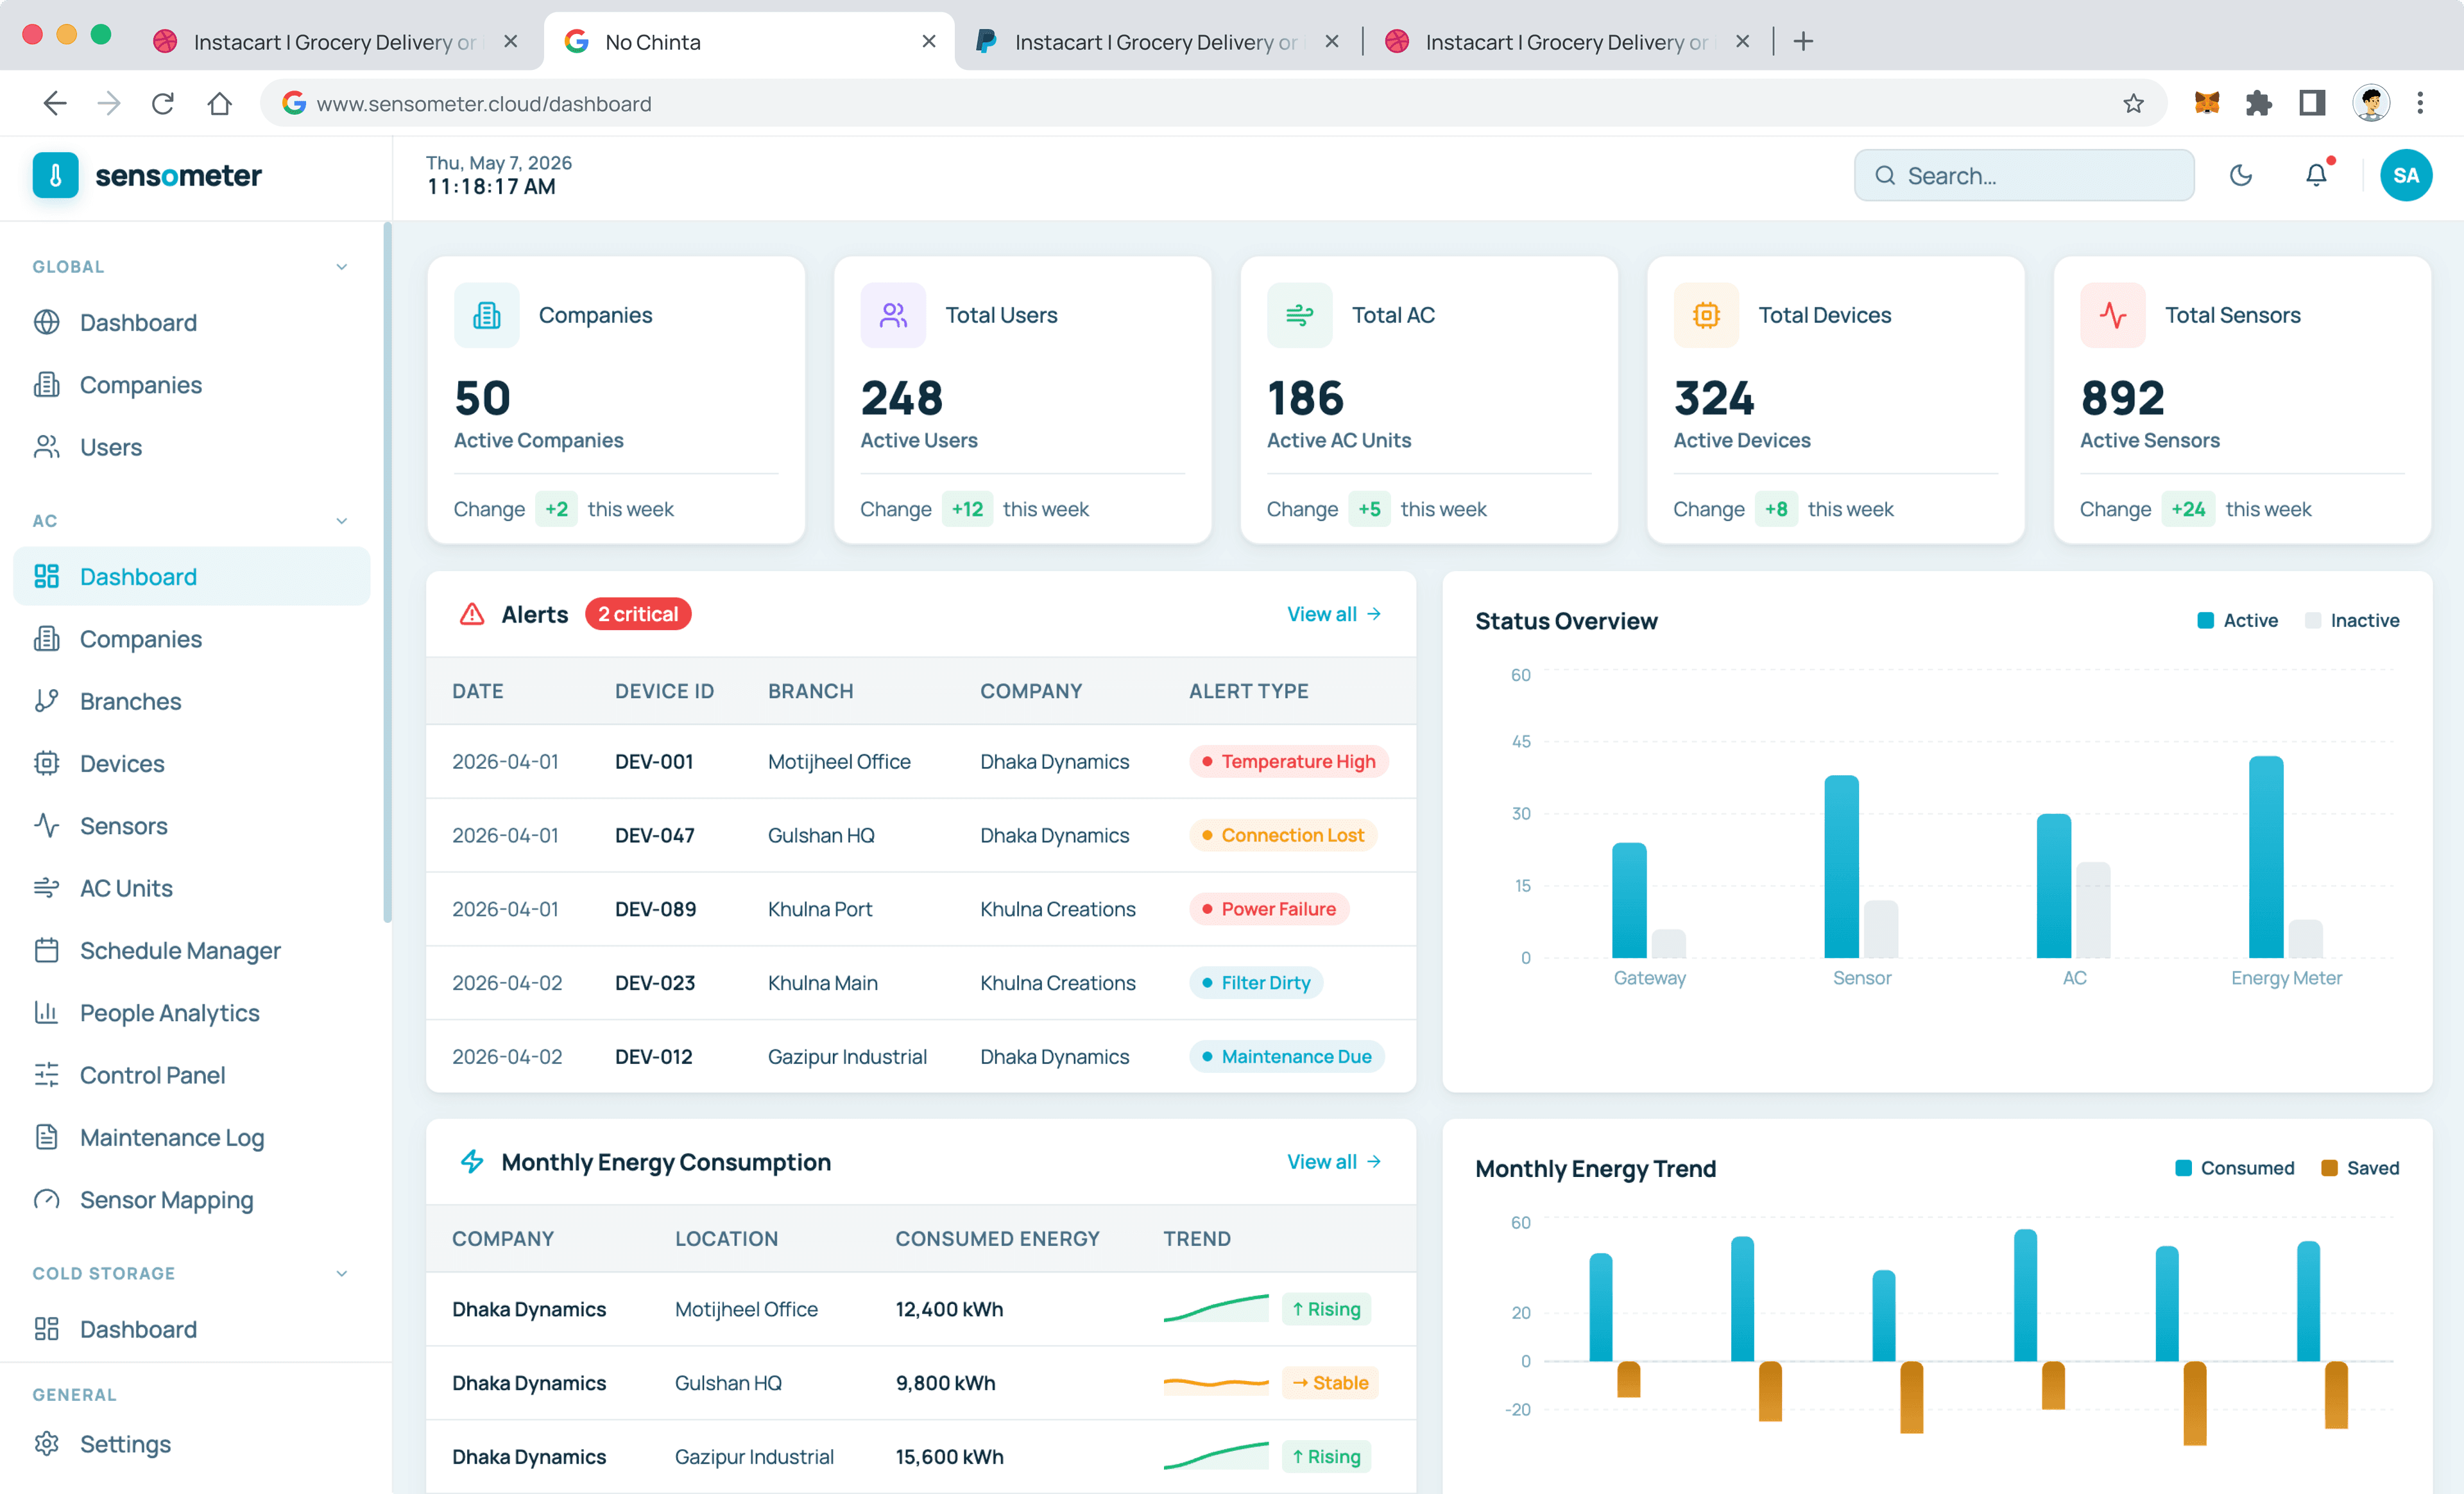
Task: Open the Chrome profile avatar
Action: coord(2371,103)
